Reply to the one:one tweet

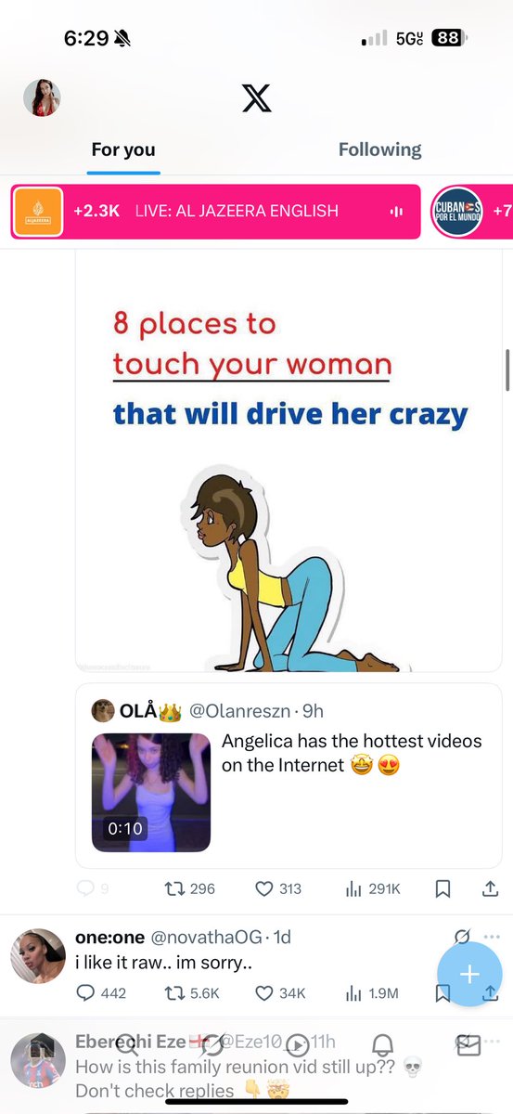[100, 992]
